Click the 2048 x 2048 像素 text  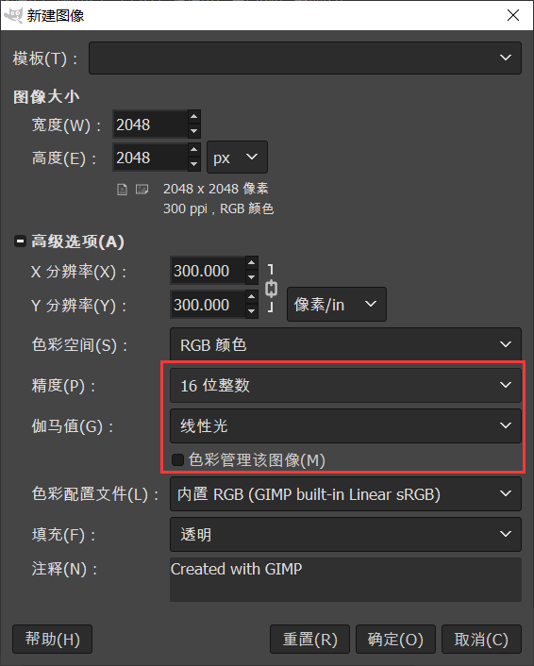pos(216,189)
